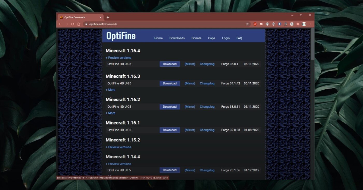Expand Preview versions under Minecraft 1.16.4

pos(118,58)
